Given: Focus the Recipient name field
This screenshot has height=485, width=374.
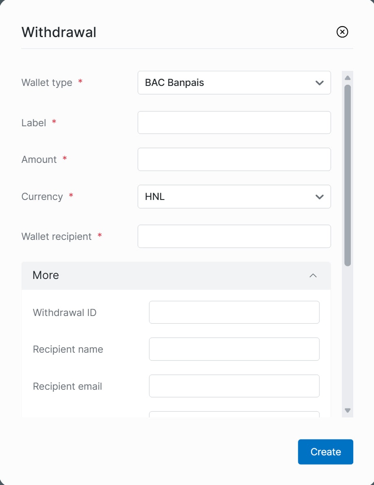Looking at the screenshot, I should 234,349.
